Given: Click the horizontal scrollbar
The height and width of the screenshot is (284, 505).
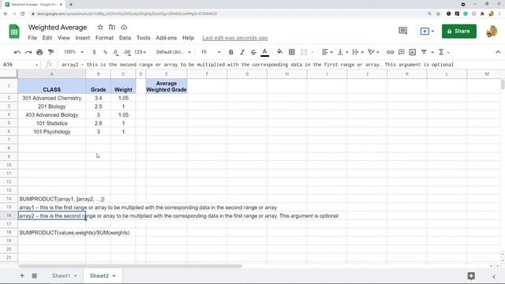Looking at the screenshot, I should (129, 267).
